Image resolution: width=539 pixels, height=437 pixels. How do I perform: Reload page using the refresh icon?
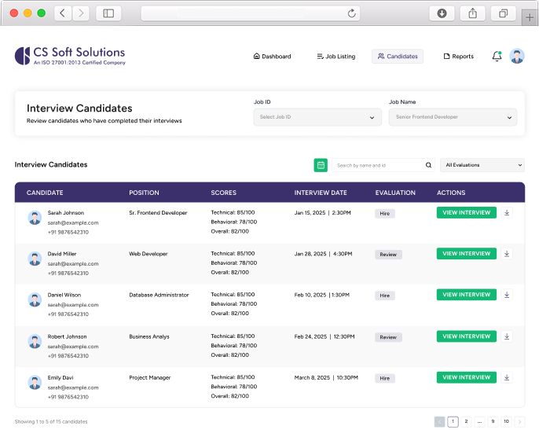(x=352, y=13)
